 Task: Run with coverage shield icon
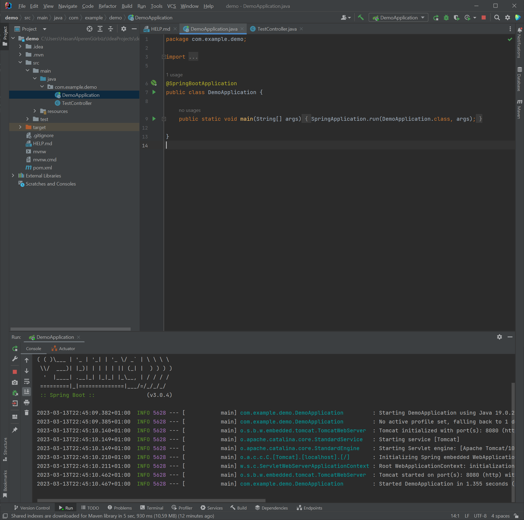pyautogui.click(x=456, y=18)
